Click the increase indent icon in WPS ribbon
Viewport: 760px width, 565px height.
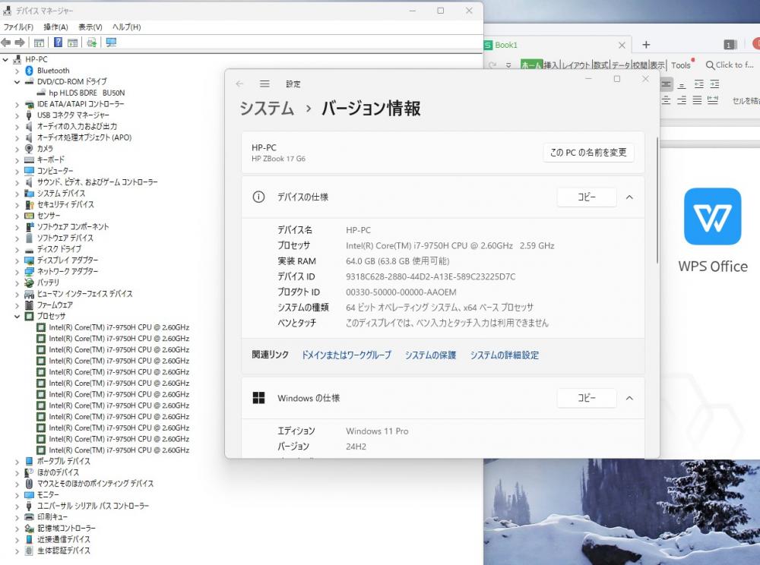click(x=714, y=84)
